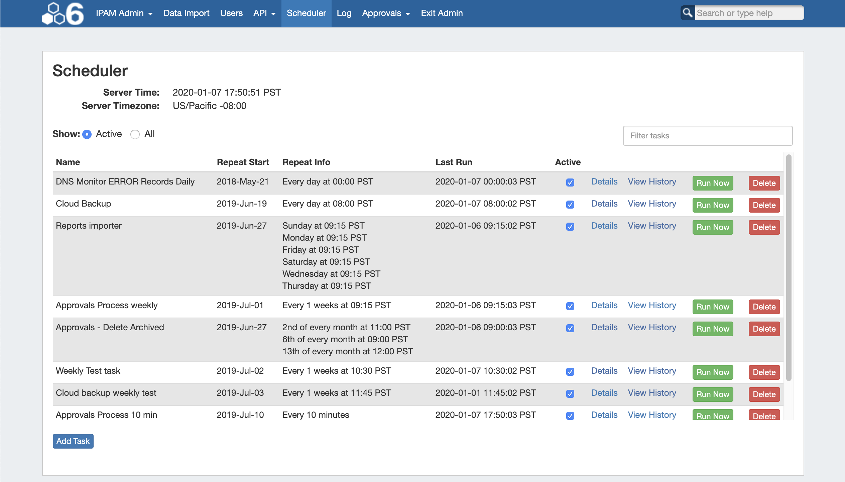Image resolution: width=845 pixels, height=482 pixels.
Task: Run the Reports importer task now
Action: coord(713,227)
